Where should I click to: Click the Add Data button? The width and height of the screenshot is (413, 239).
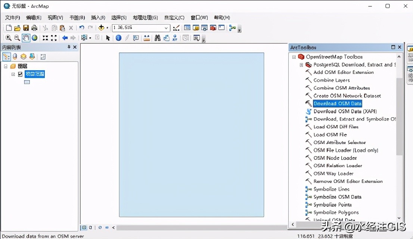click(x=102, y=28)
